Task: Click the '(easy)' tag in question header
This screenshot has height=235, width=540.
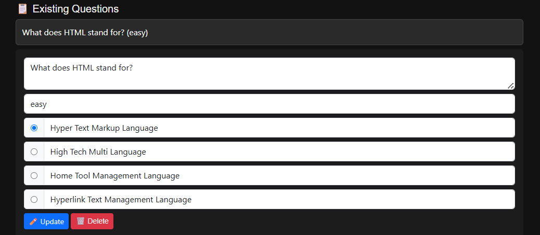Action: coord(137,33)
